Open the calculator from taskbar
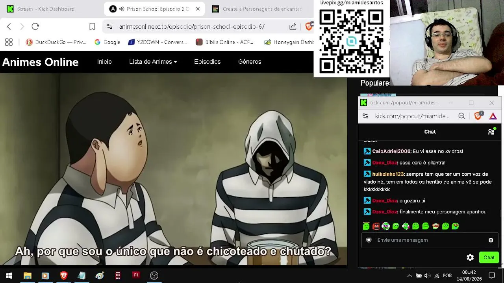 point(118,276)
